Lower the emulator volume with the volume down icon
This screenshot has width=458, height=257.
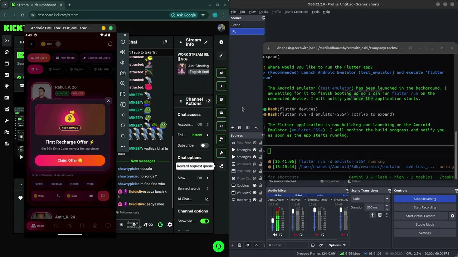[123, 62]
